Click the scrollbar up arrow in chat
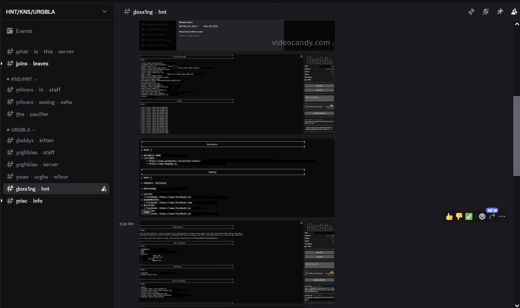The height and width of the screenshot is (308, 520). tap(517, 24)
